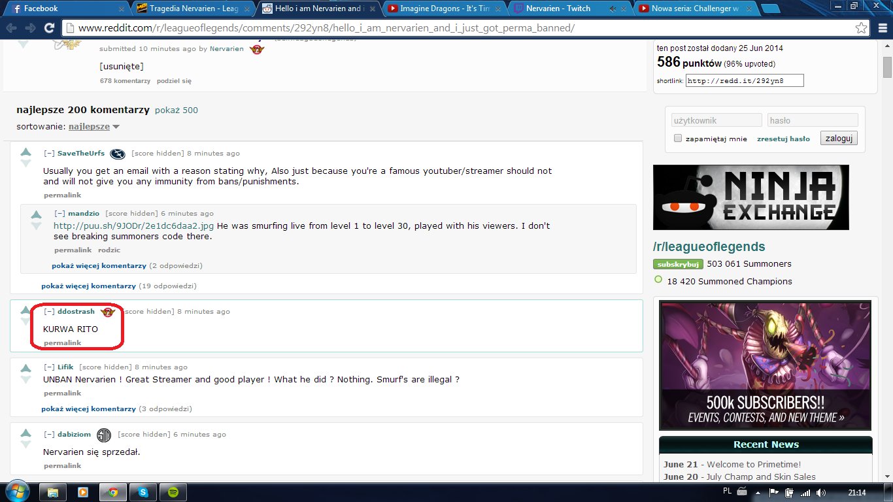Open the puu.sh image link

click(134, 226)
